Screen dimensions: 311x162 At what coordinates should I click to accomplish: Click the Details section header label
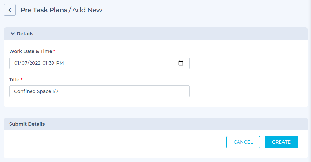point(25,34)
